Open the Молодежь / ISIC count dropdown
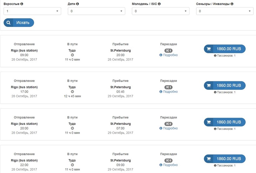This screenshot has width=256, height=173. pos(160,11)
